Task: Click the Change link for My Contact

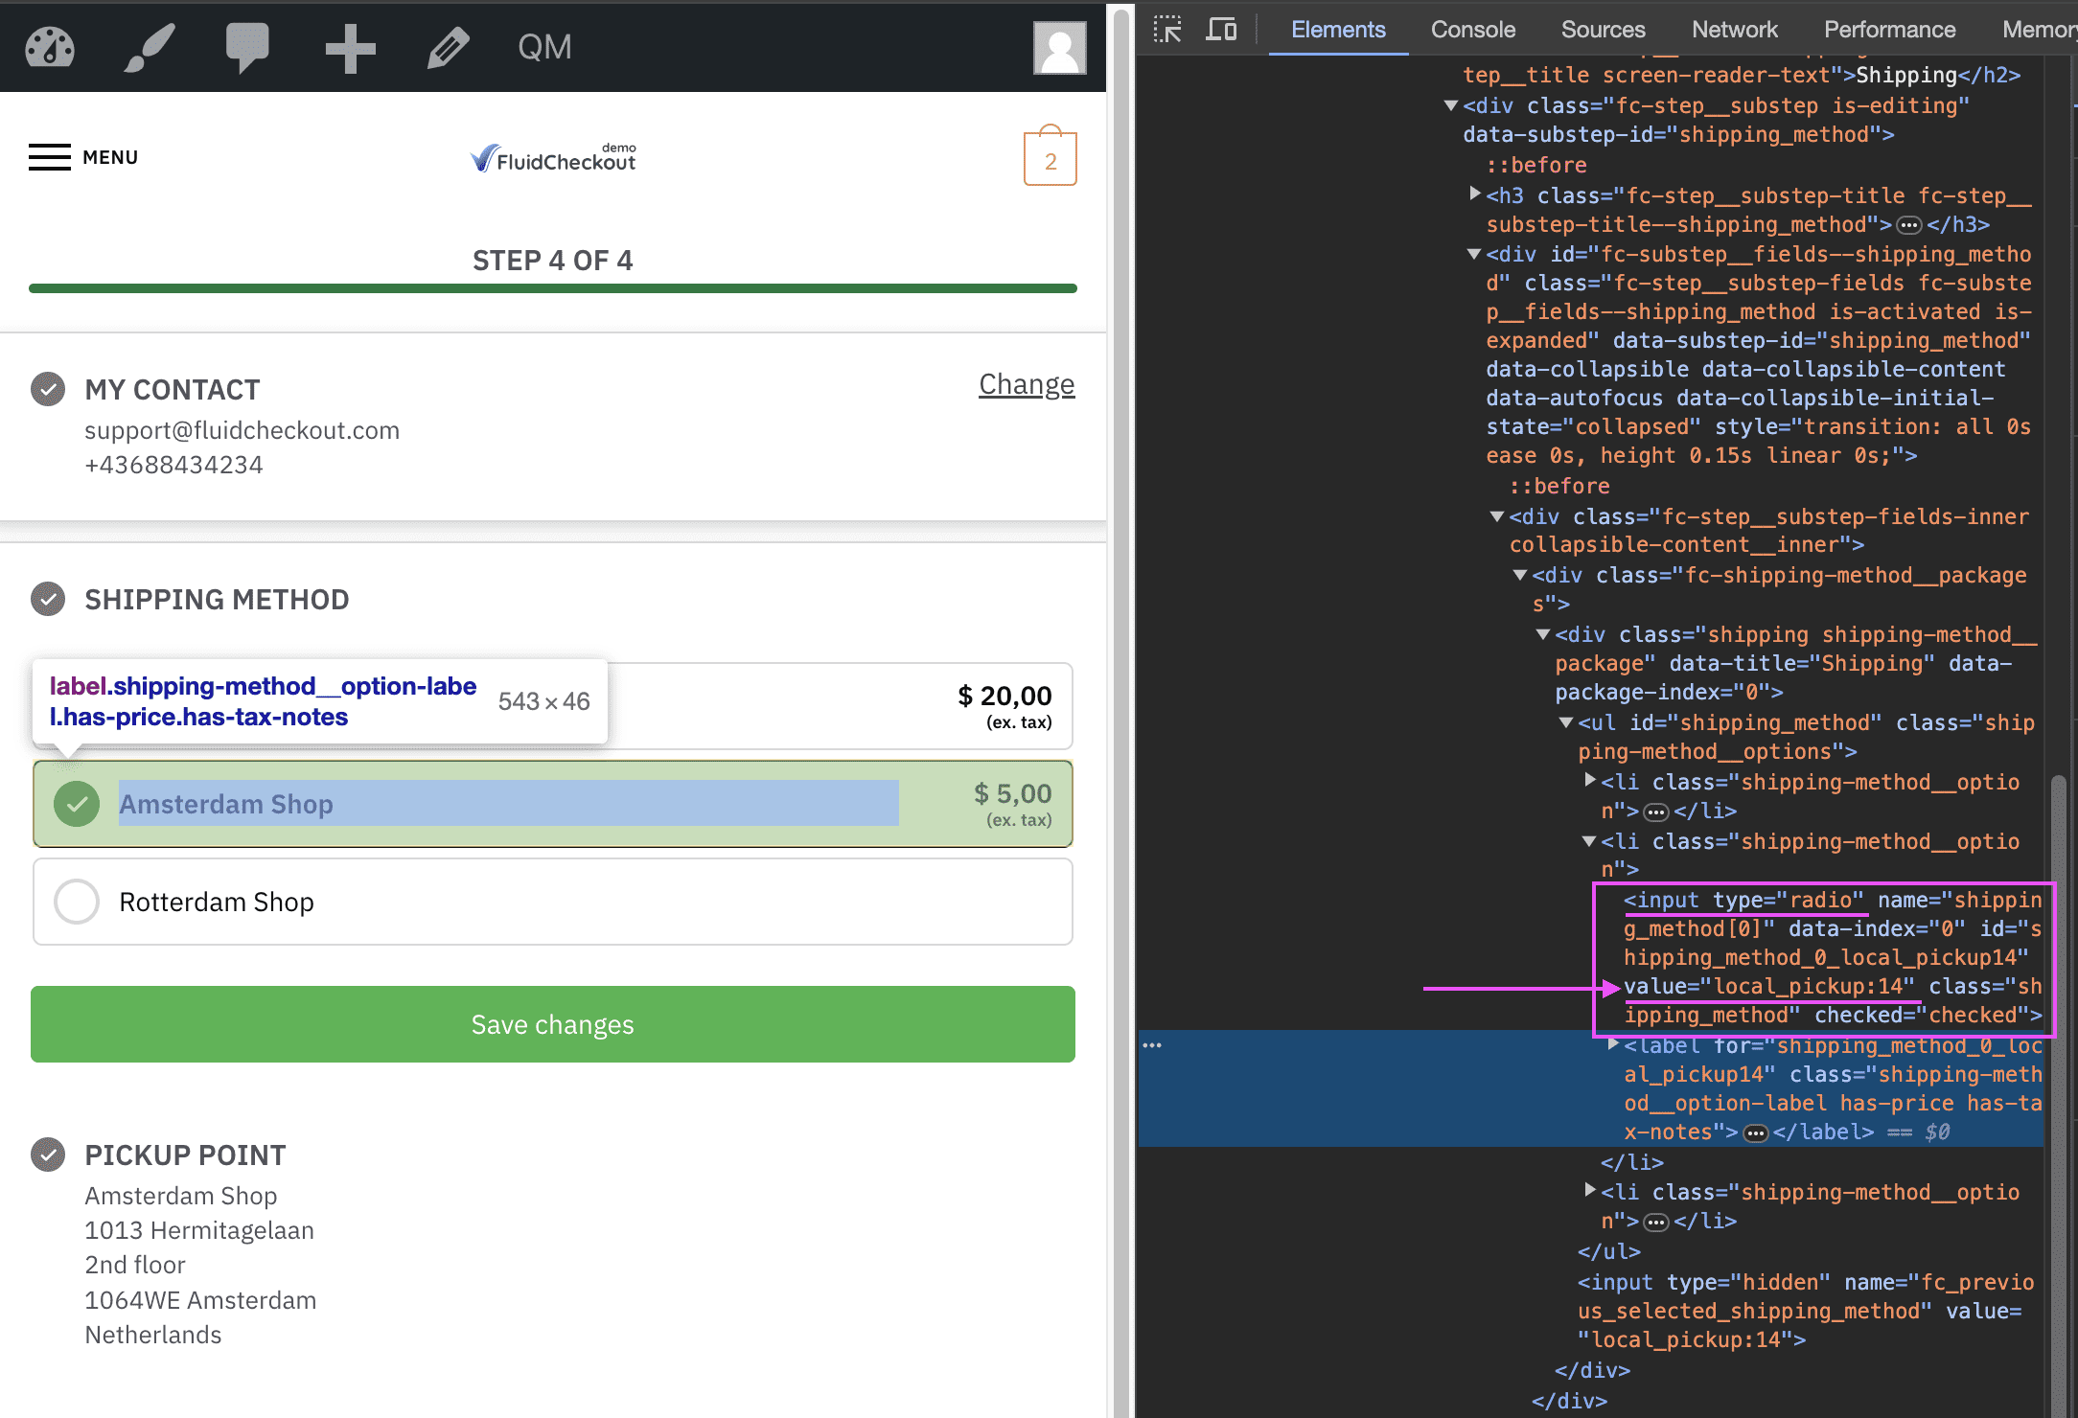Action: (1027, 383)
